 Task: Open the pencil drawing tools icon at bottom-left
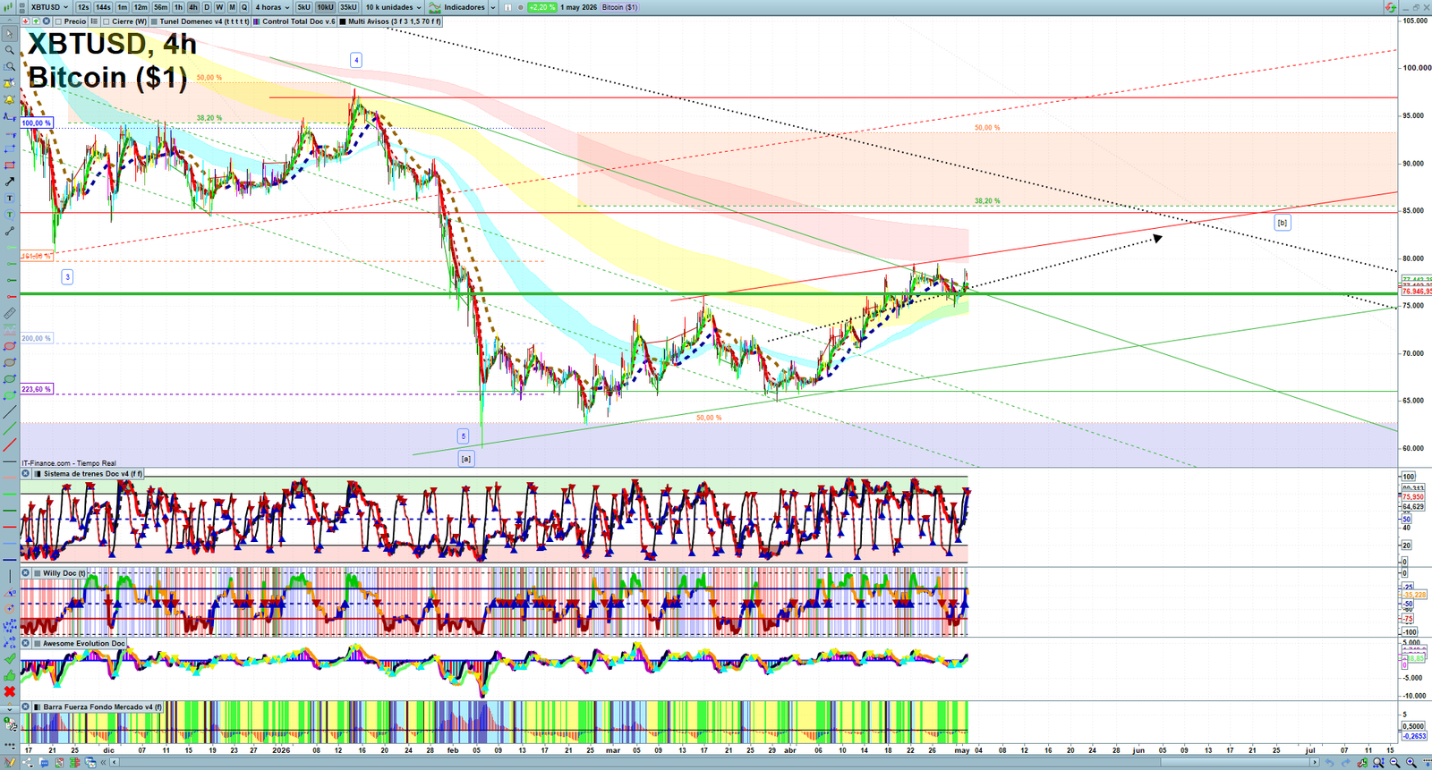click(10, 763)
